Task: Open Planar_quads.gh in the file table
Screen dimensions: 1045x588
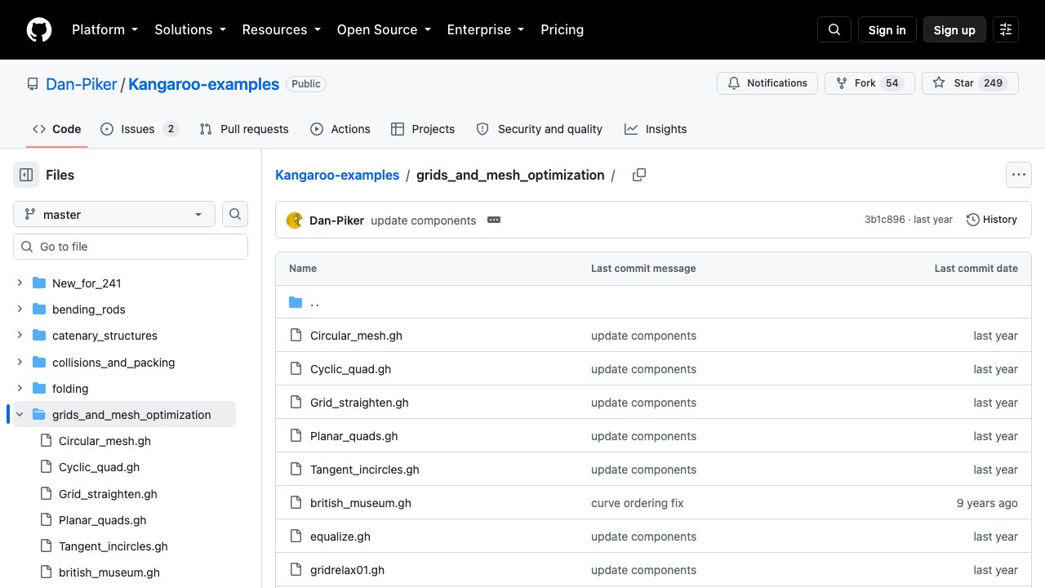Action: pos(354,436)
